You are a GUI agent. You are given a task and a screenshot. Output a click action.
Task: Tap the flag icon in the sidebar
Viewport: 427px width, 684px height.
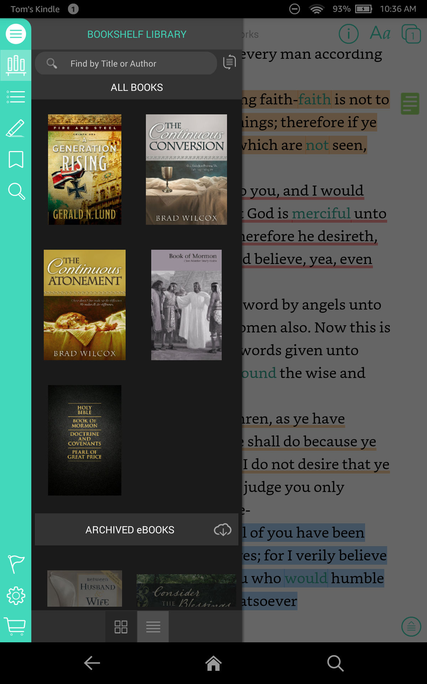(x=16, y=564)
